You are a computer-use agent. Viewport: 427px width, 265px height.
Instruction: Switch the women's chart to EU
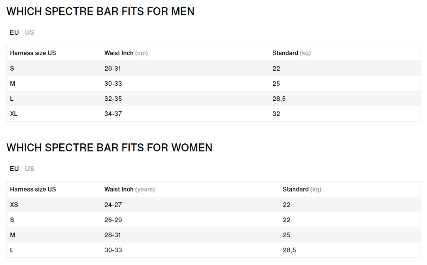14,169
